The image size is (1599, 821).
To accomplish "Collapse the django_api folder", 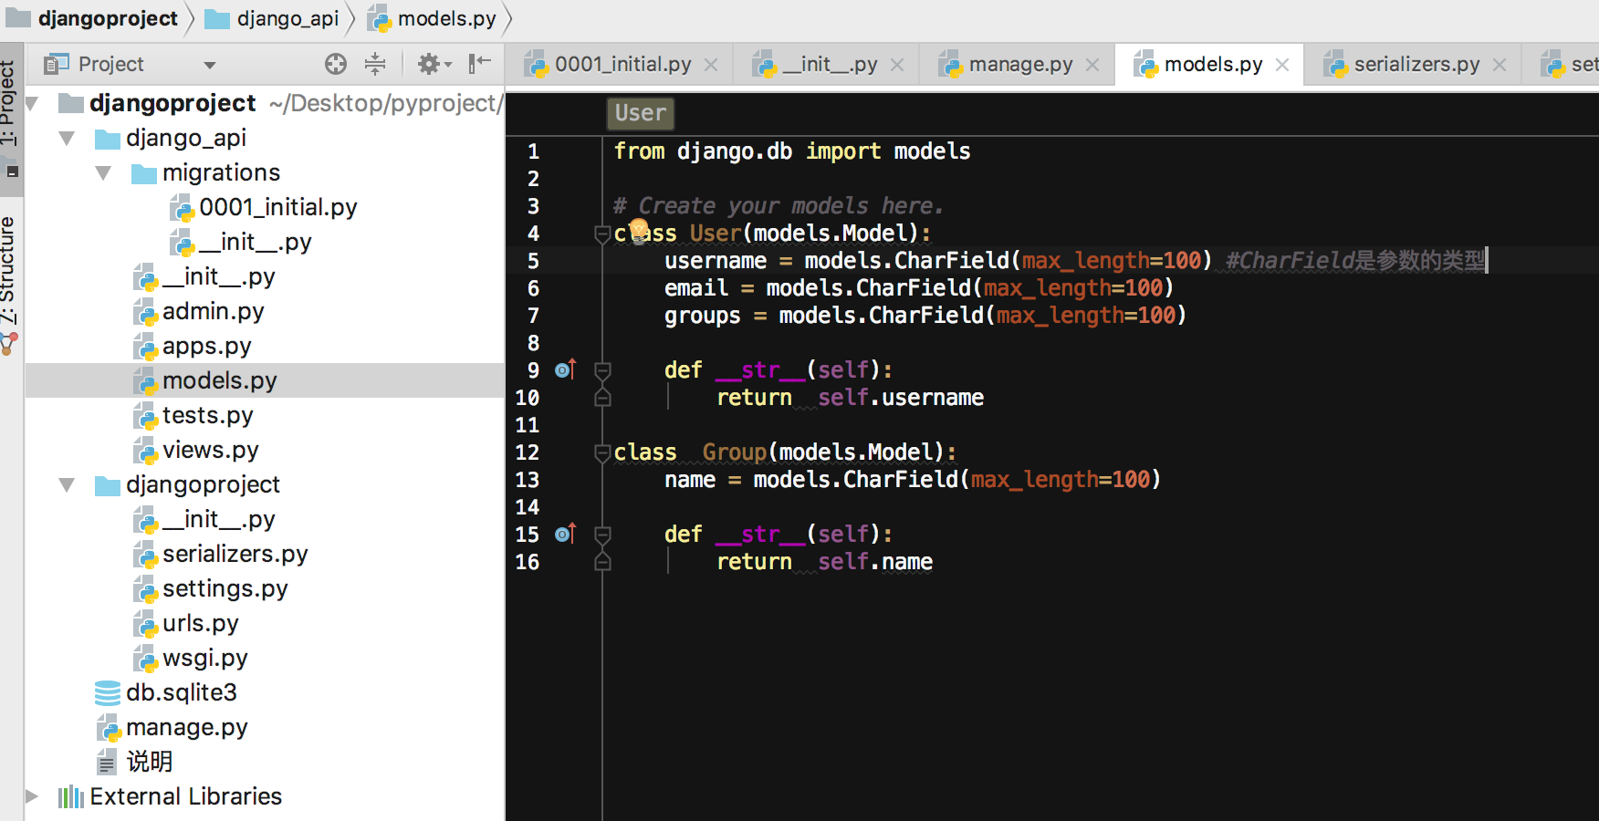I will point(66,138).
